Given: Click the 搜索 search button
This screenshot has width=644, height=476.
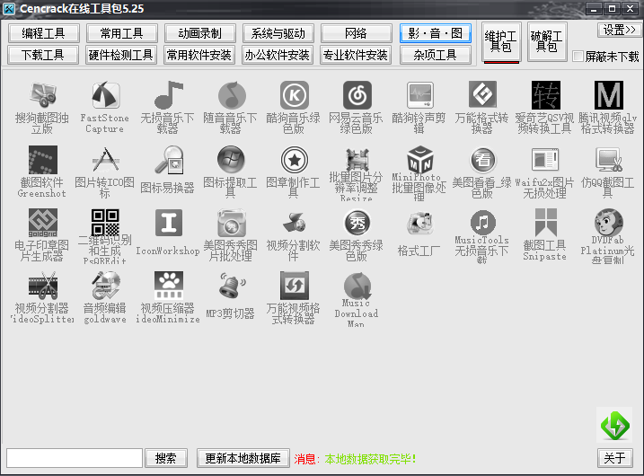Looking at the screenshot, I should pyautogui.click(x=166, y=458).
